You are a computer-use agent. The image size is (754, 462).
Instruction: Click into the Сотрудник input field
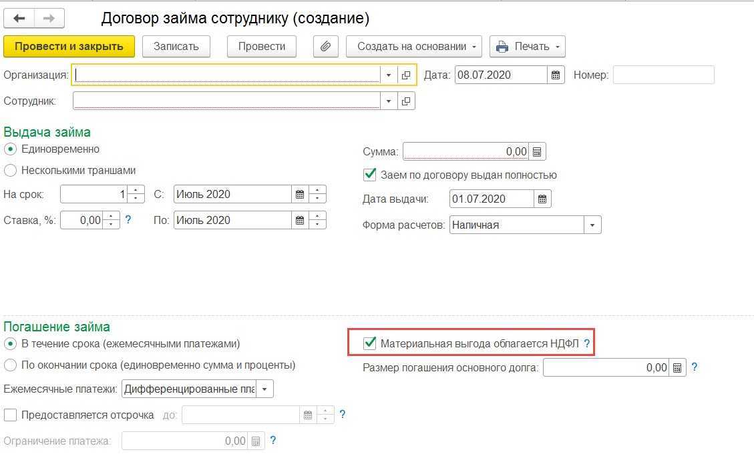[x=227, y=101]
